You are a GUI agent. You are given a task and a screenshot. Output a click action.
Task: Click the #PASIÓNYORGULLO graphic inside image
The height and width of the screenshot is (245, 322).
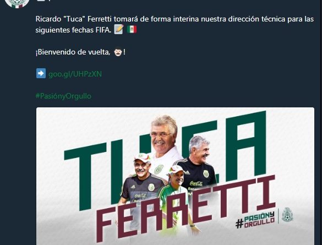255,221
